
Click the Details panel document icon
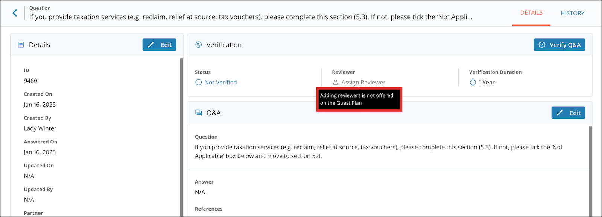pos(21,45)
